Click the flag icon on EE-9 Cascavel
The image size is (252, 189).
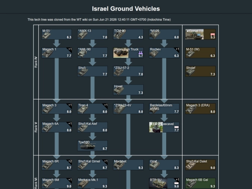point(176,127)
